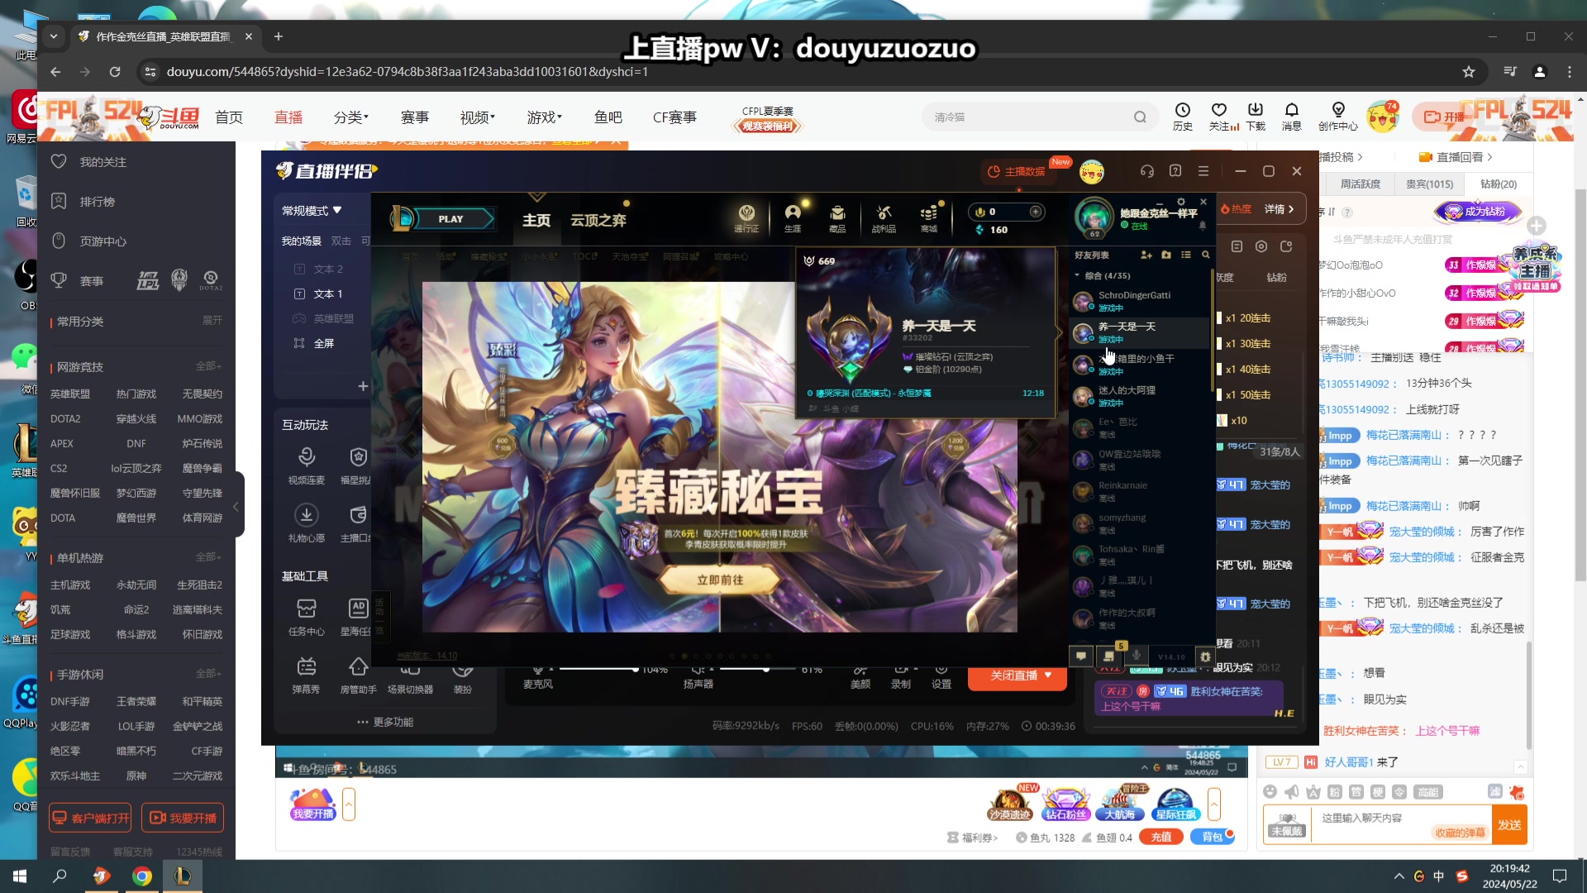The image size is (1587, 893).
Task: Expand 游戏 dropdown in Douyu navigation
Action: (545, 117)
